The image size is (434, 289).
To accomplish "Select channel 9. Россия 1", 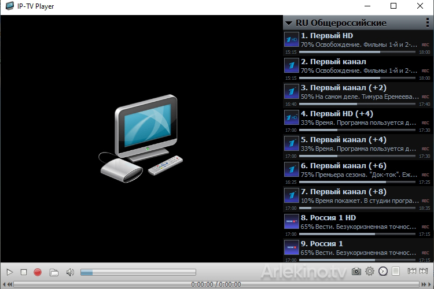I will click(358, 250).
